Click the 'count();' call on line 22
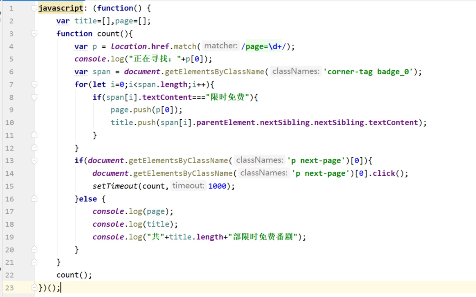 point(74,275)
